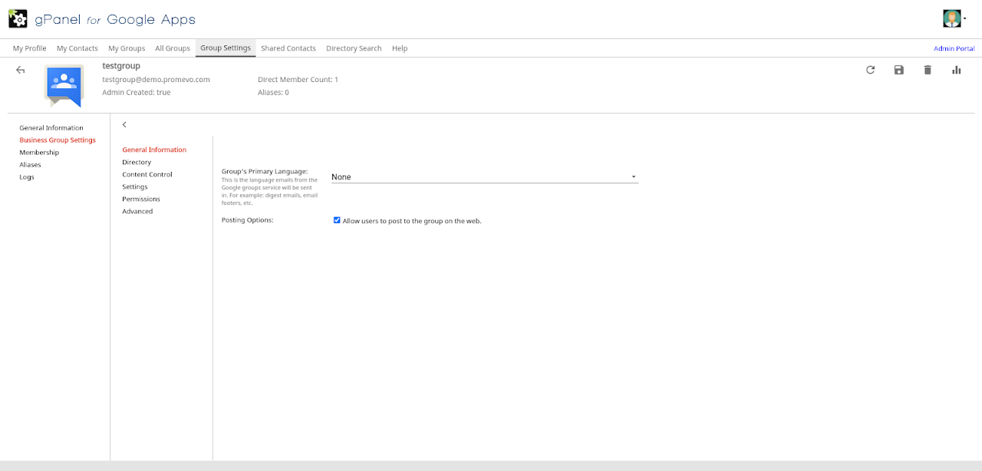Open the Directory Search tab
This screenshot has width=982, height=471.
point(354,48)
